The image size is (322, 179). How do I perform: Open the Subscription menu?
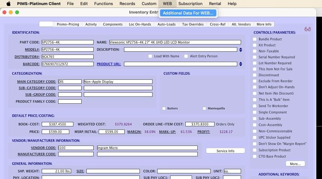click(190, 4)
